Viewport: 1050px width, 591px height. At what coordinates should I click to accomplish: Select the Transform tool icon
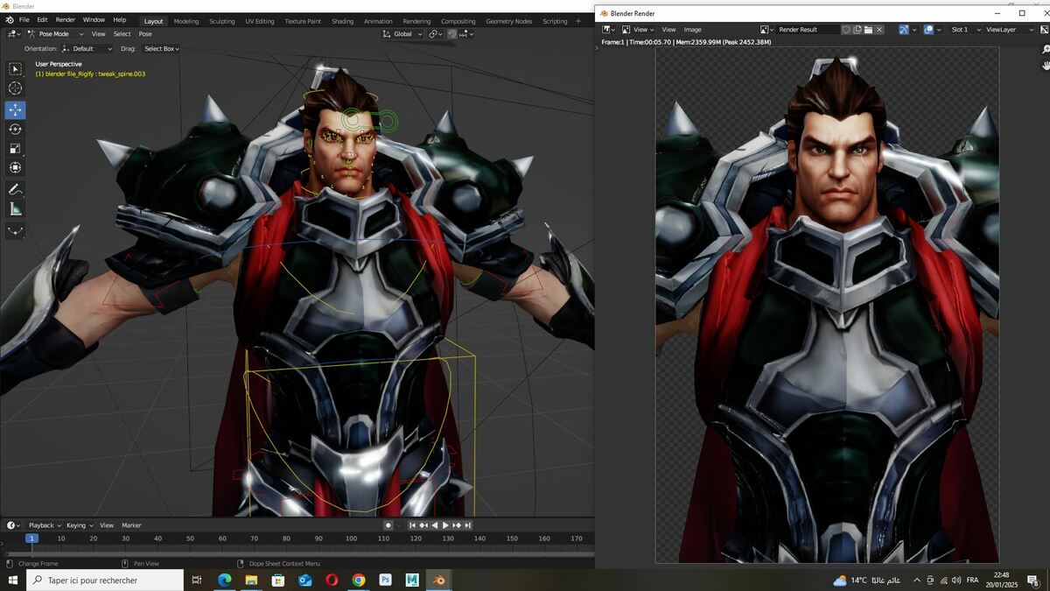[x=15, y=167]
